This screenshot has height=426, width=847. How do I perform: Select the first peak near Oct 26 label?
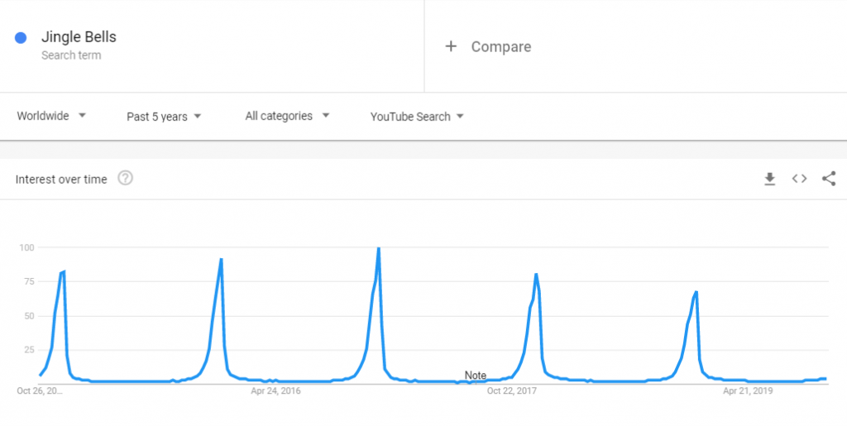pos(63,271)
